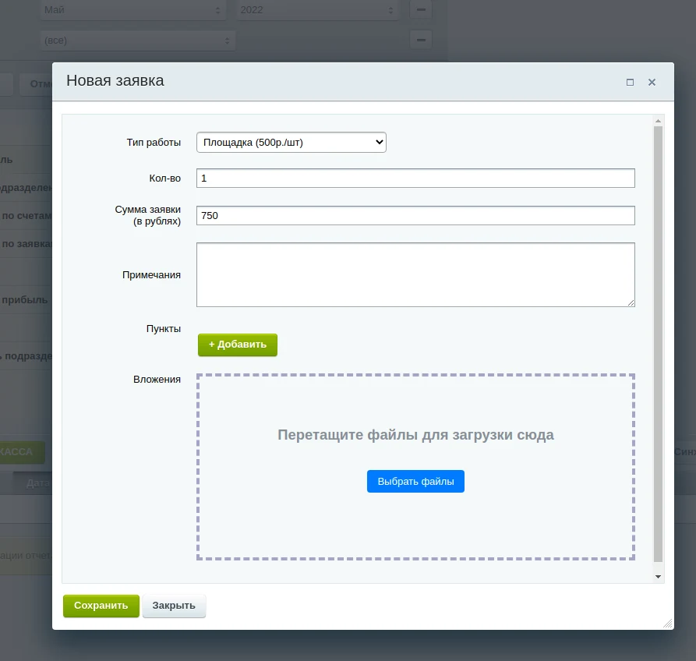
Task: Click the Закрыть button
Action: coord(174,606)
